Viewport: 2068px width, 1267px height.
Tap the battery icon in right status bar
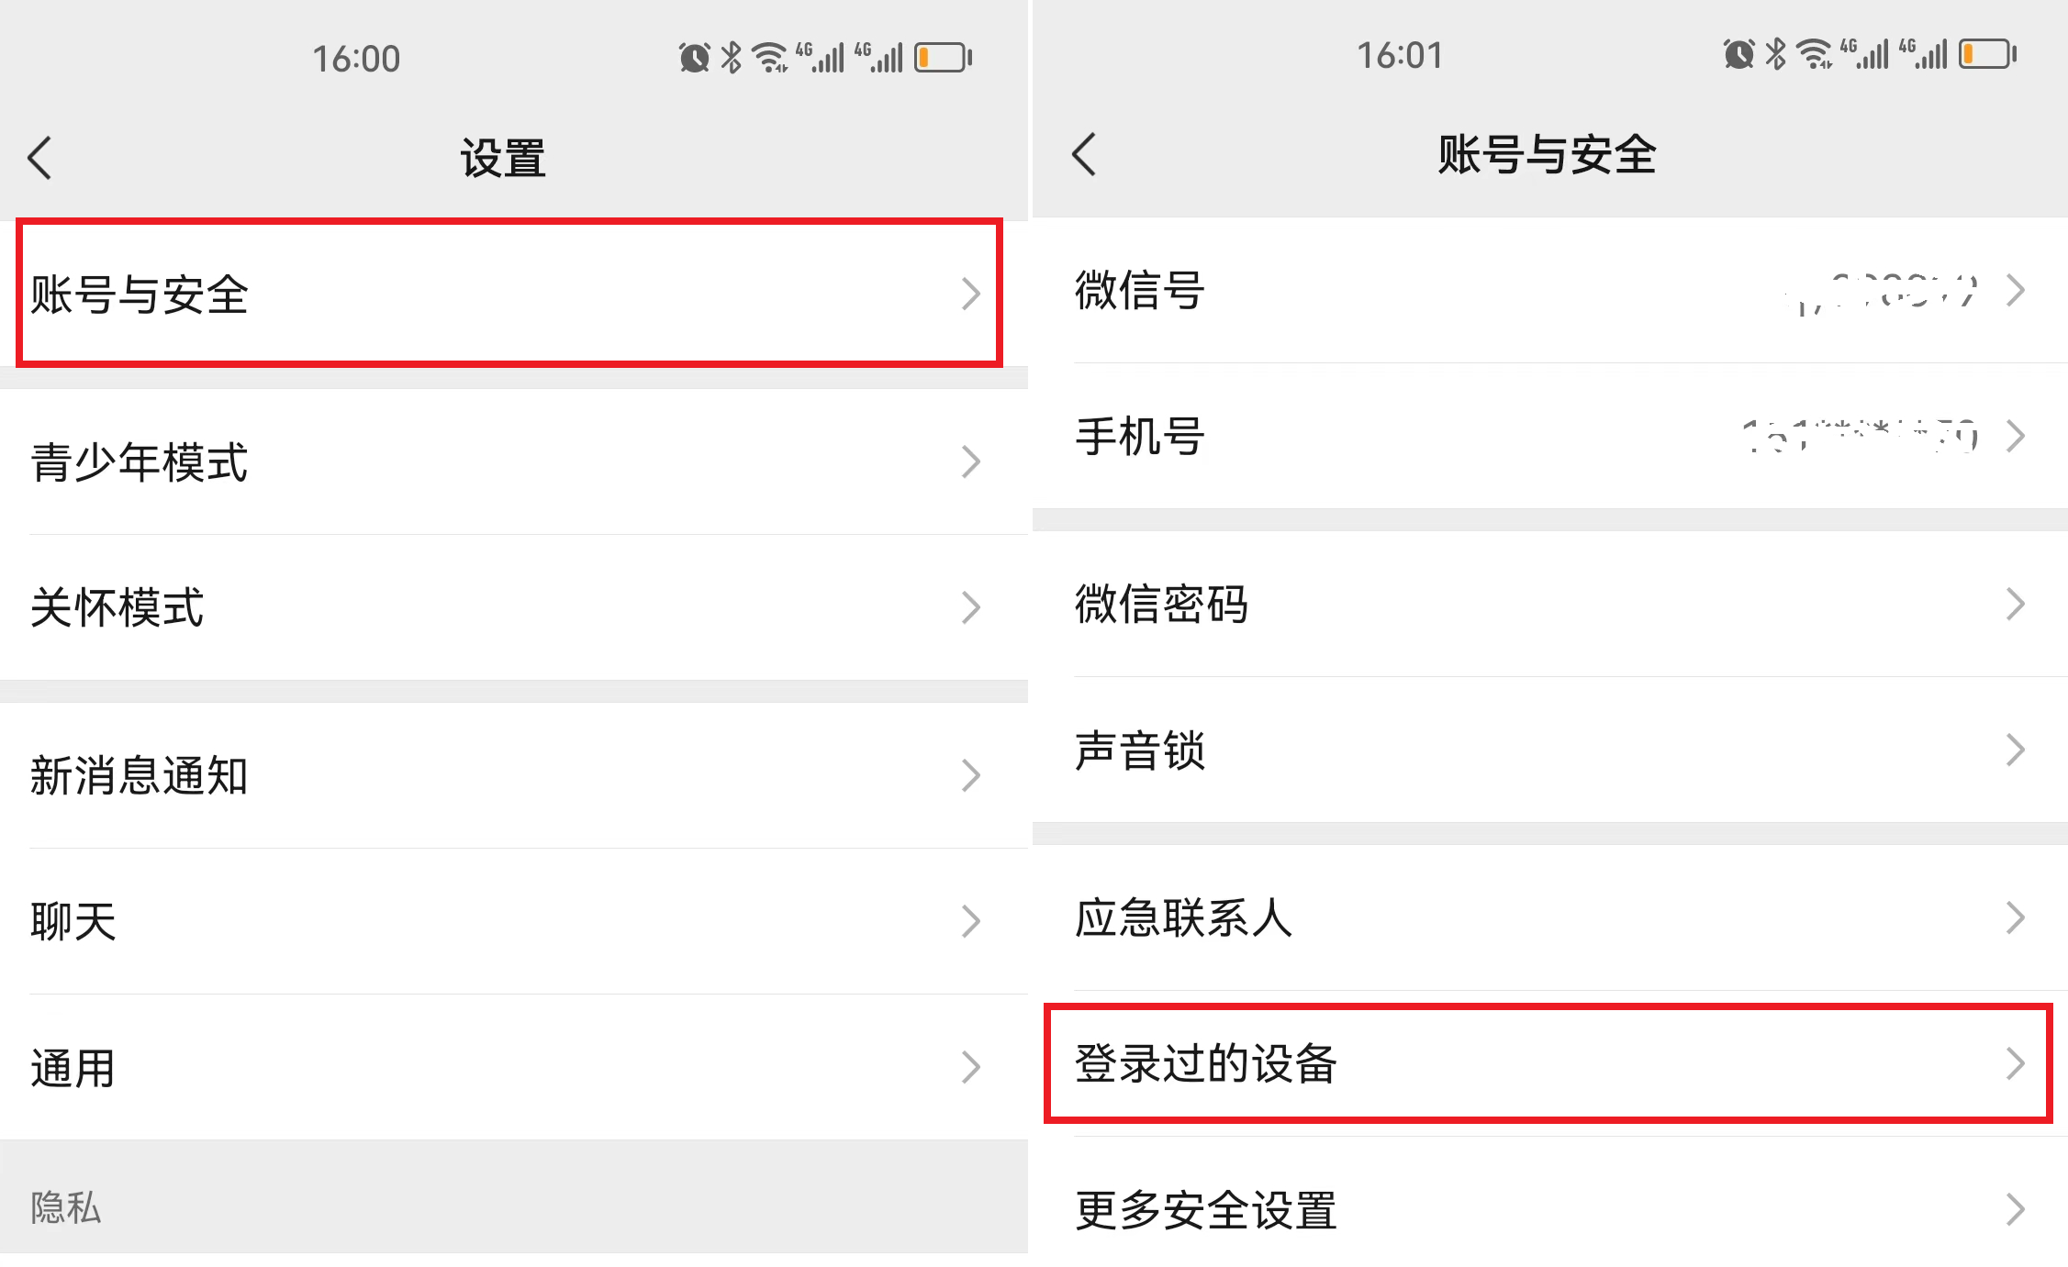1987,54
